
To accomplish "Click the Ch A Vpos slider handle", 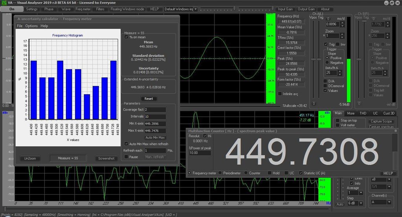I will coord(313,59).
